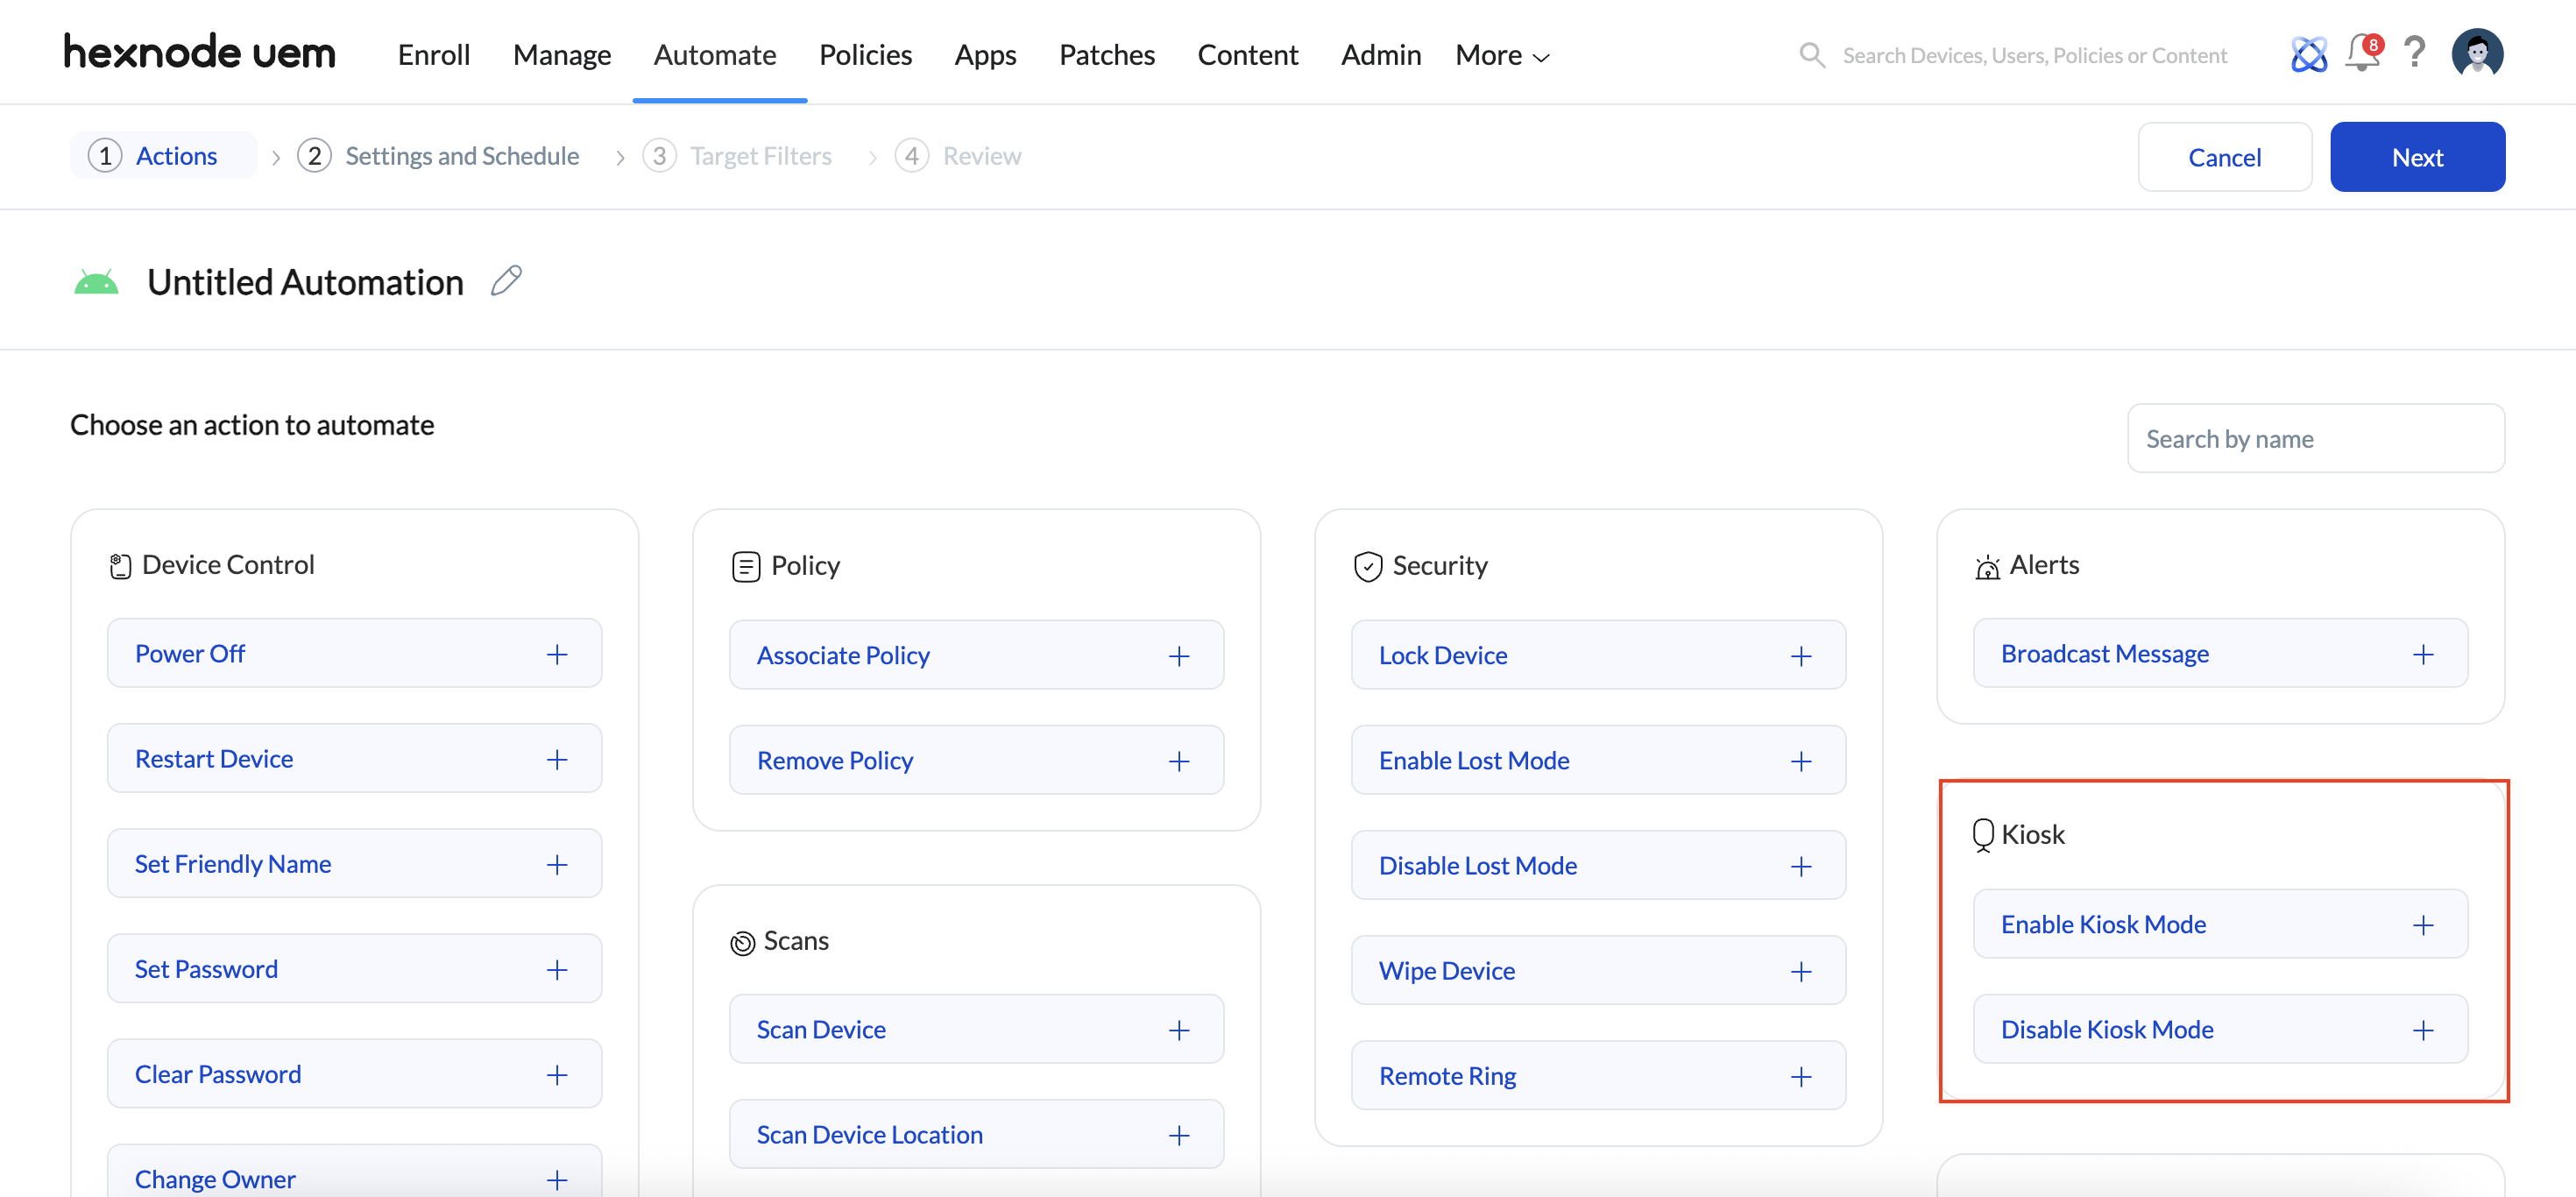Click plus icon for Broadcast Message
This screenshot has width=2576, height=1197.
click(x=2422, y=654)
